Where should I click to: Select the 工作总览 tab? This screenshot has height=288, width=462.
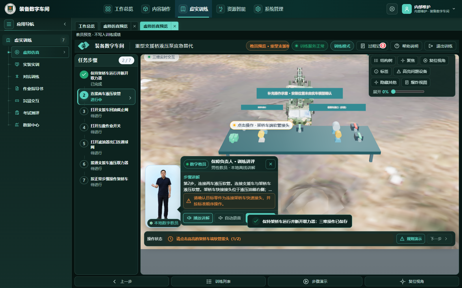(x=87, y=26)
